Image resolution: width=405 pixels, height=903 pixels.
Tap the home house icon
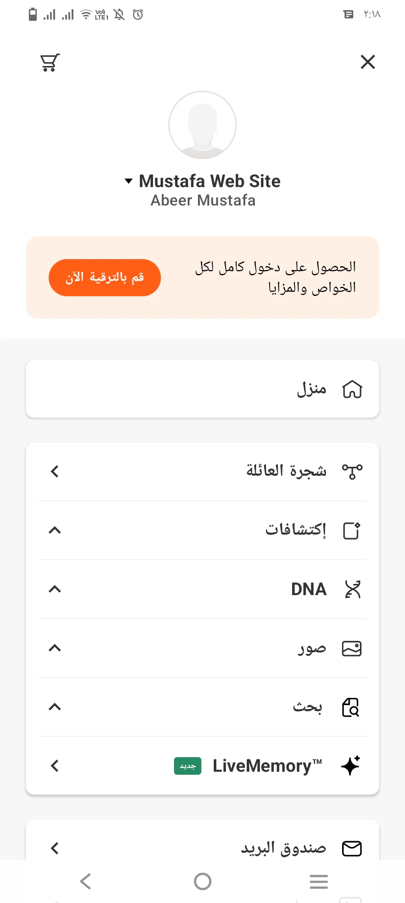[x=352, y=389]
